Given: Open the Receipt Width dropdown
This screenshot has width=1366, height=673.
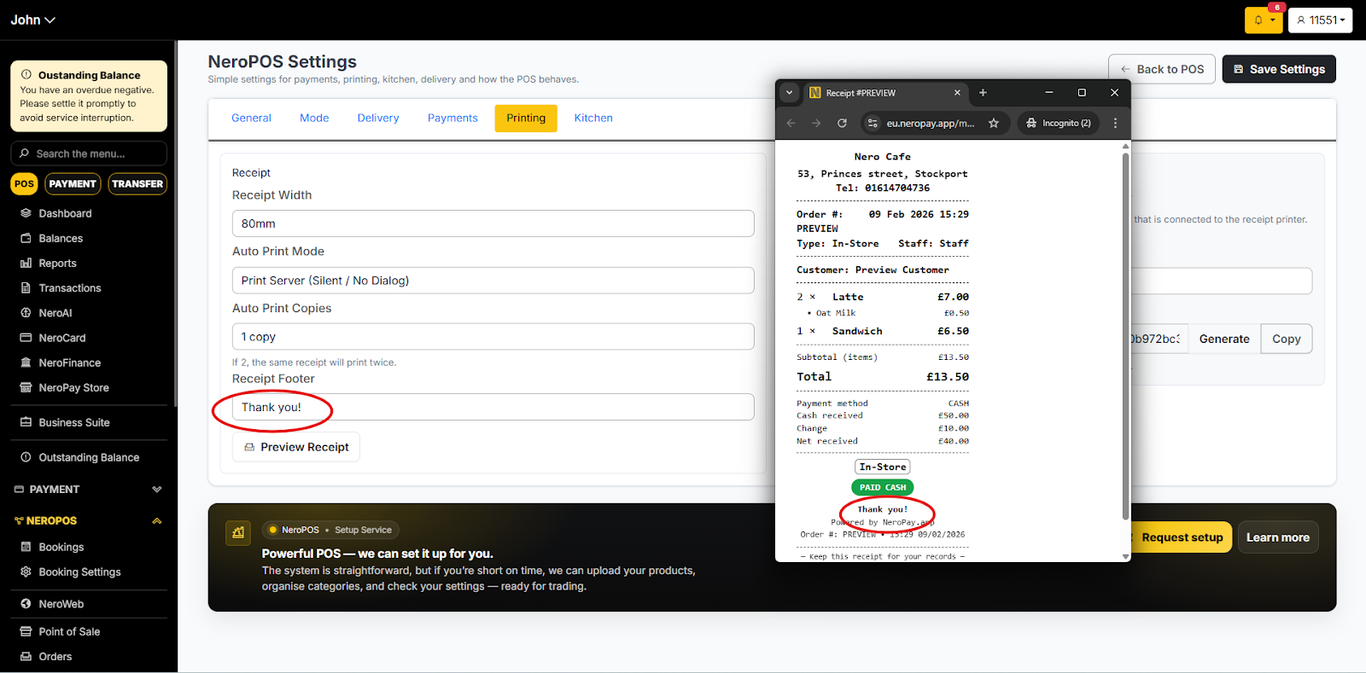Looking at the screenshot, I should [x=493, y=223].
